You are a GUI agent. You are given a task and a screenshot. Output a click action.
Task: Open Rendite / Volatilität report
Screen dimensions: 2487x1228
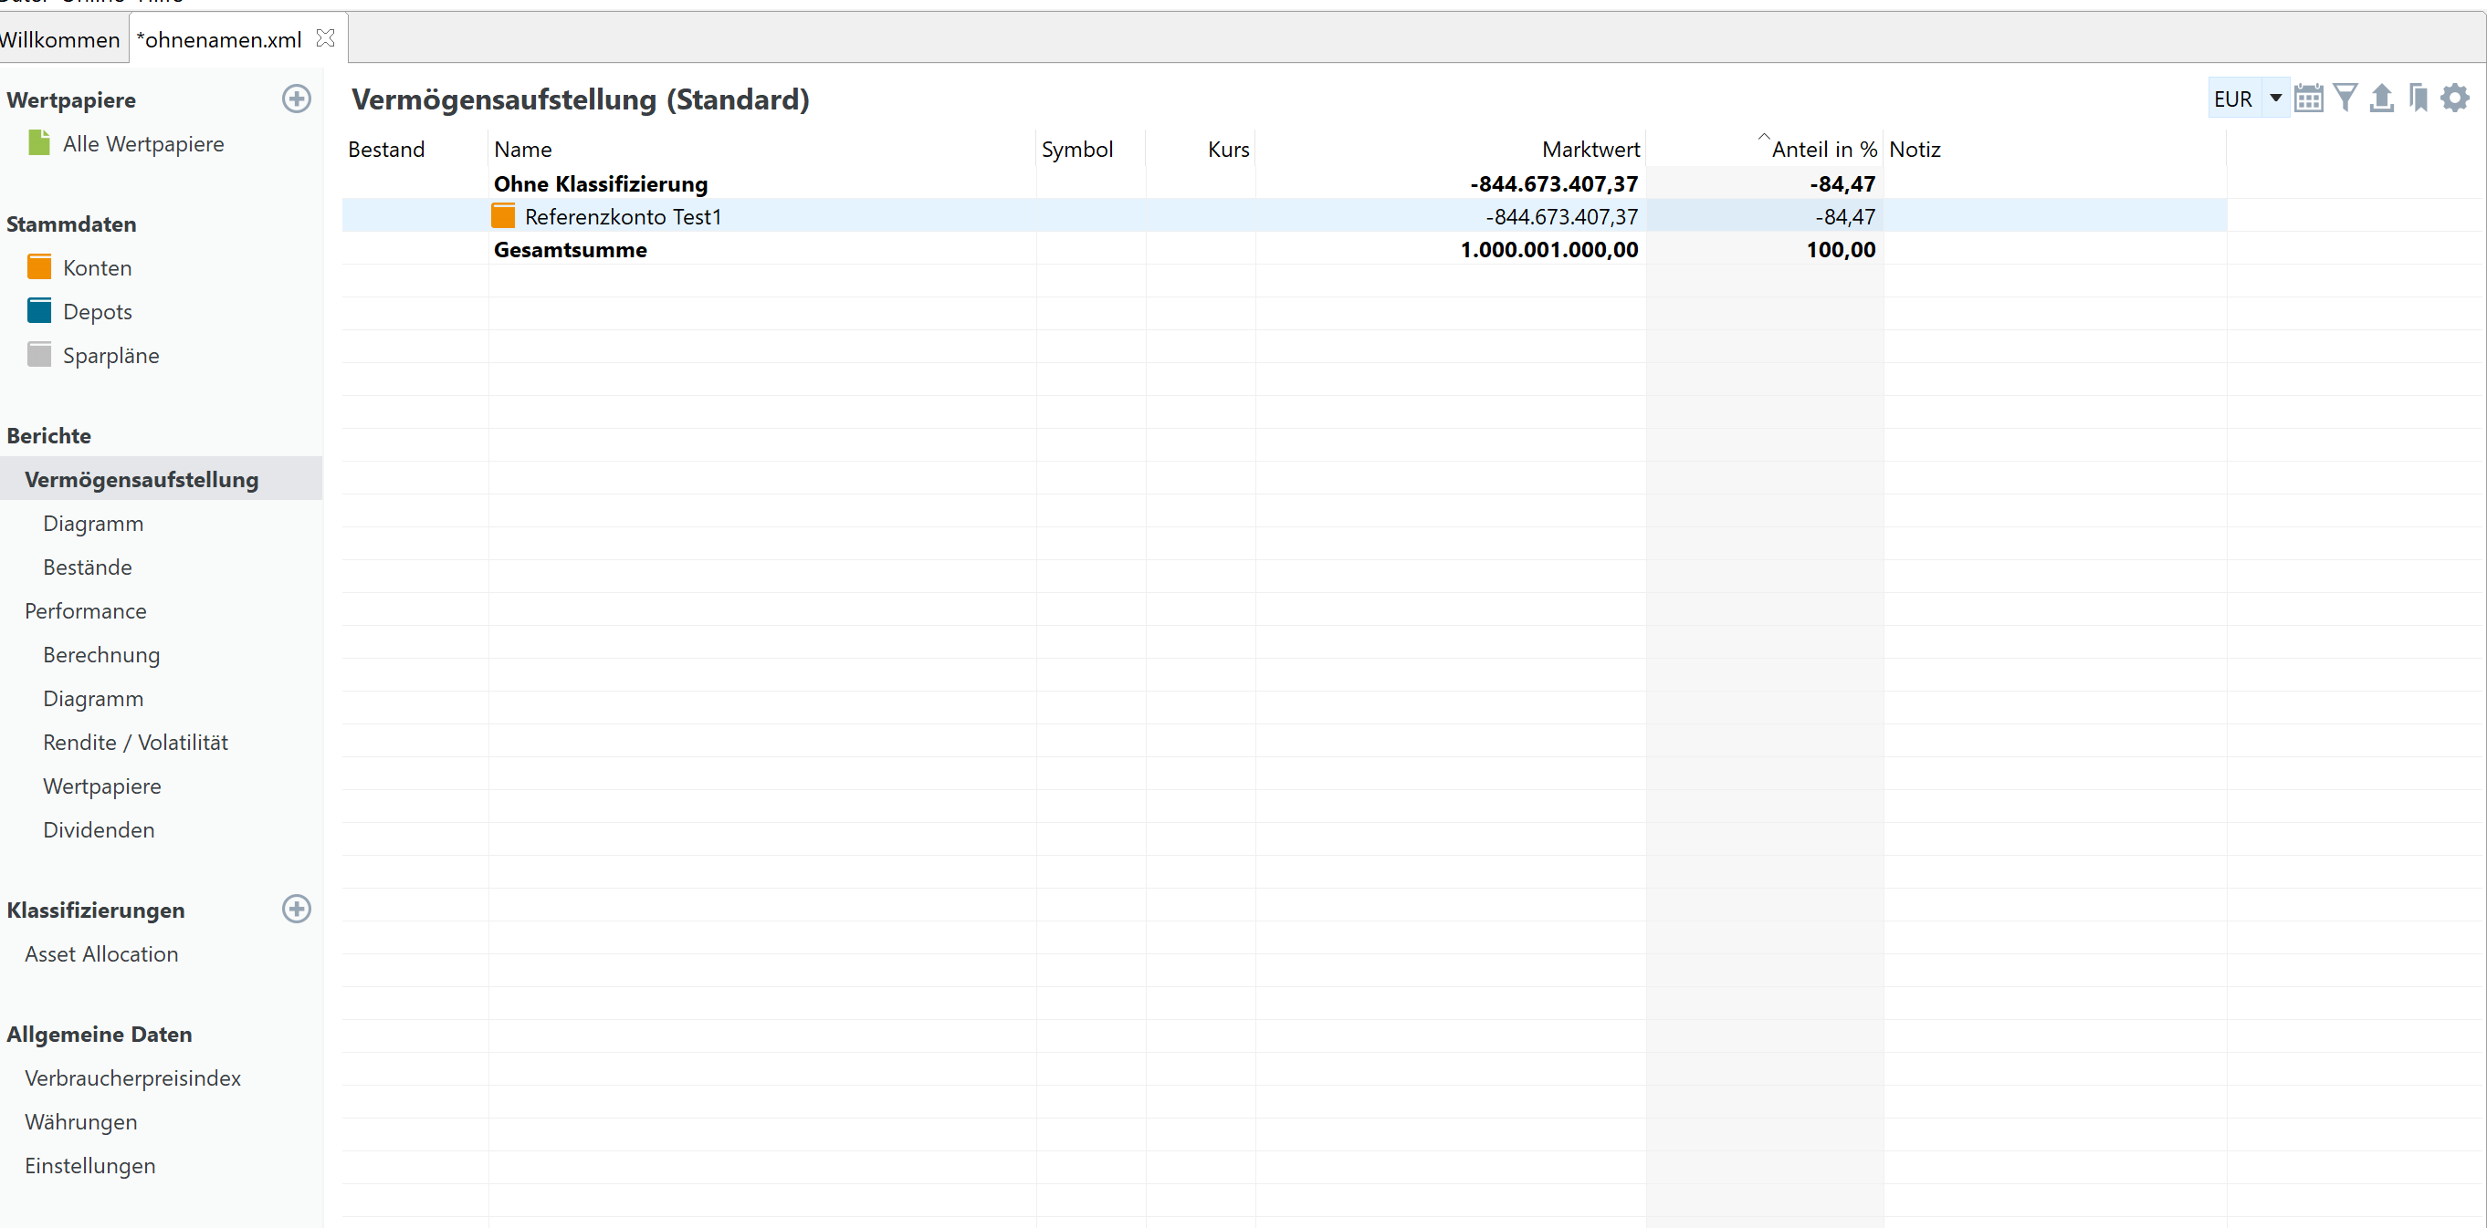pyautogui.click(x=136, y=743)
